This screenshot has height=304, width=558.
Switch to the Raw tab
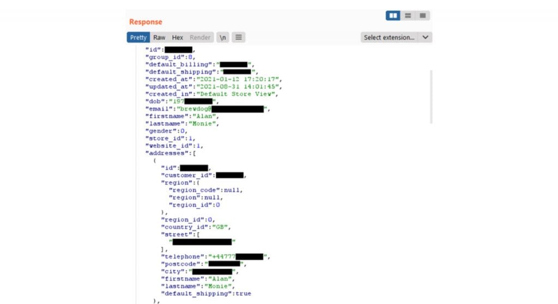click(x=159, y=38)
